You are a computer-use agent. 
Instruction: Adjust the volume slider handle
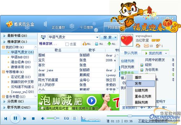pos(55,118)
